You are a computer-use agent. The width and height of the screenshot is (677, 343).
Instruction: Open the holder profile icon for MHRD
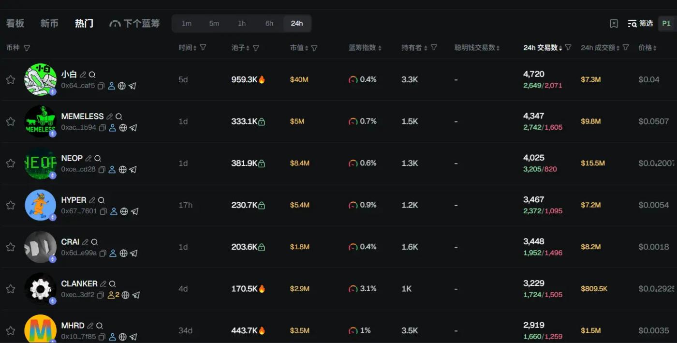click(112, 337)
